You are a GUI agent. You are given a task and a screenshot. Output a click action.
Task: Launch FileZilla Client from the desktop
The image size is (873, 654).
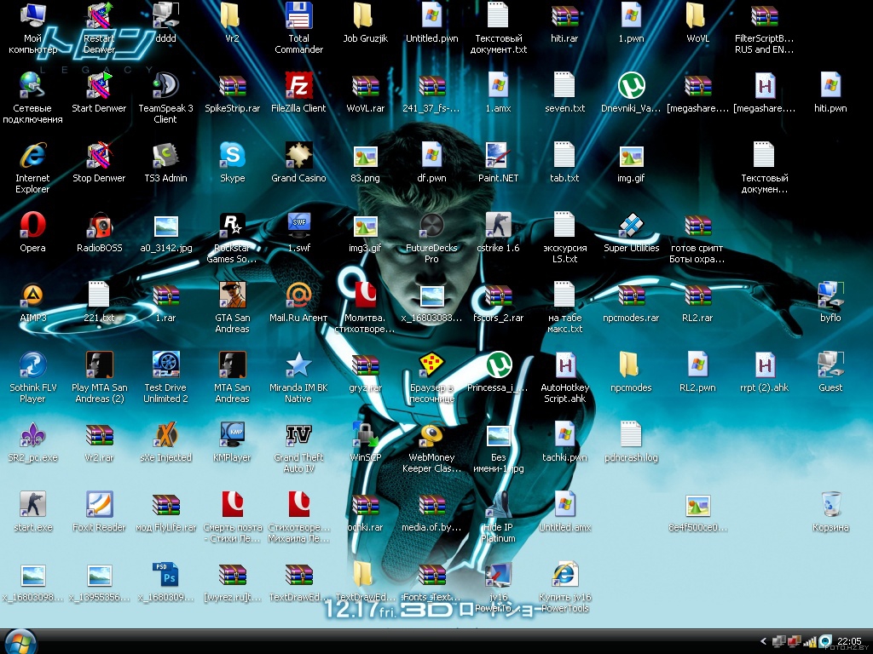(x=298, y=85)
